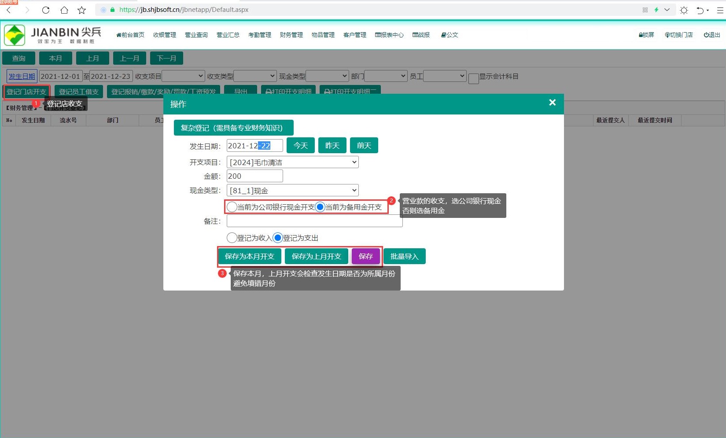The image size is (726, 438).
Task: Click 锁屏 to lock the screen
Action: point(646,35)
